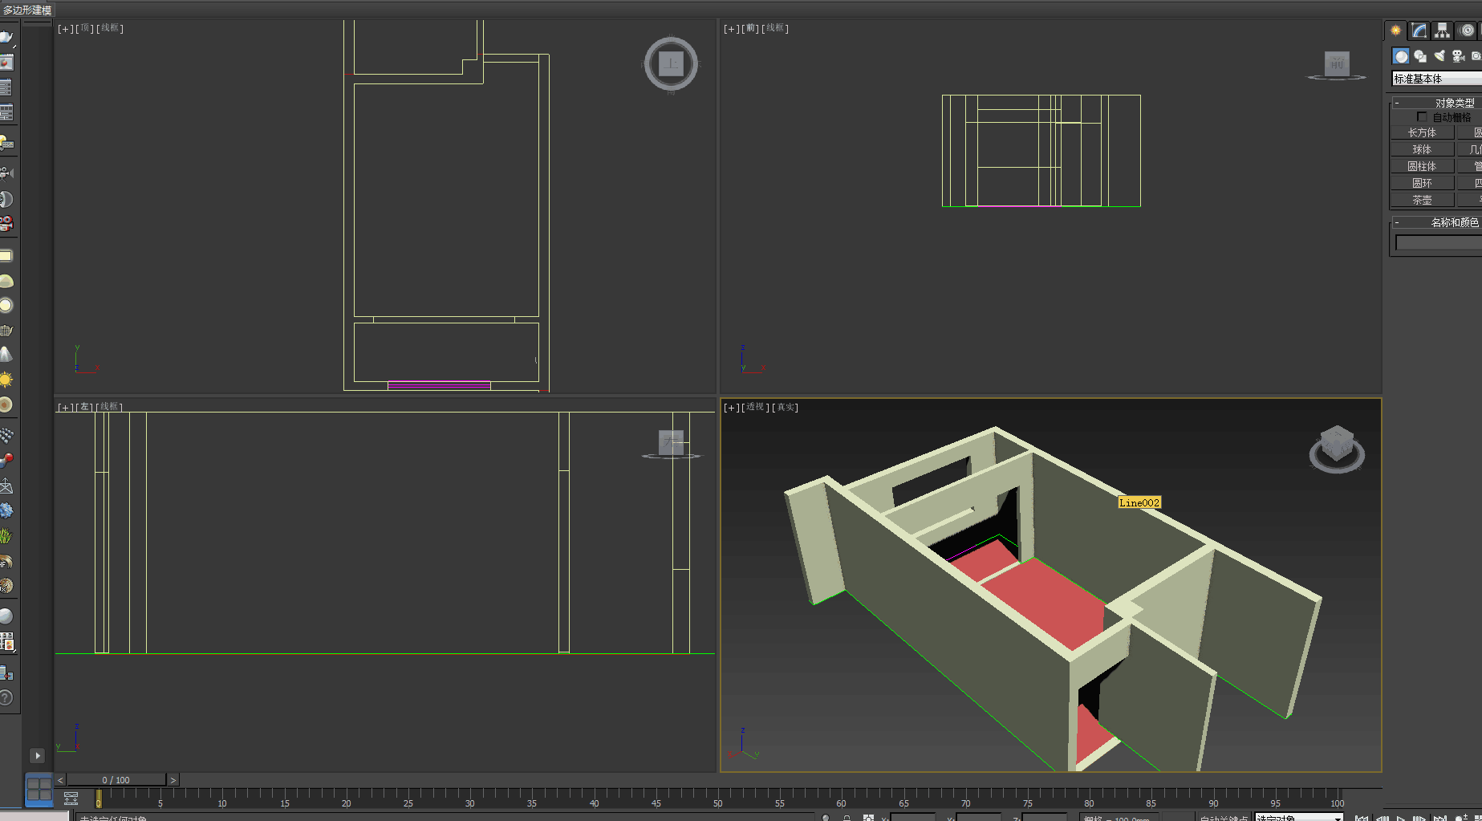Click the time slider showing 0 / 100
This screenshot has height=821, width=1482.
[x=116, y=780]
